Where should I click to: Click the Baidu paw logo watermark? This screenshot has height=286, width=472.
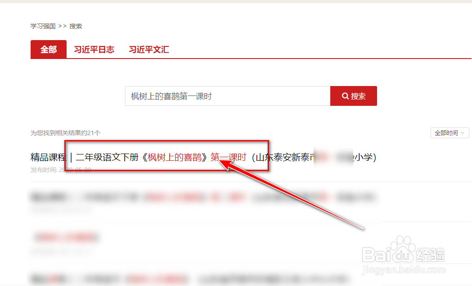click(x=403, y=250)
